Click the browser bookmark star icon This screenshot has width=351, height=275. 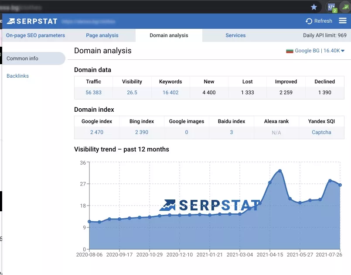pos(314,7)
